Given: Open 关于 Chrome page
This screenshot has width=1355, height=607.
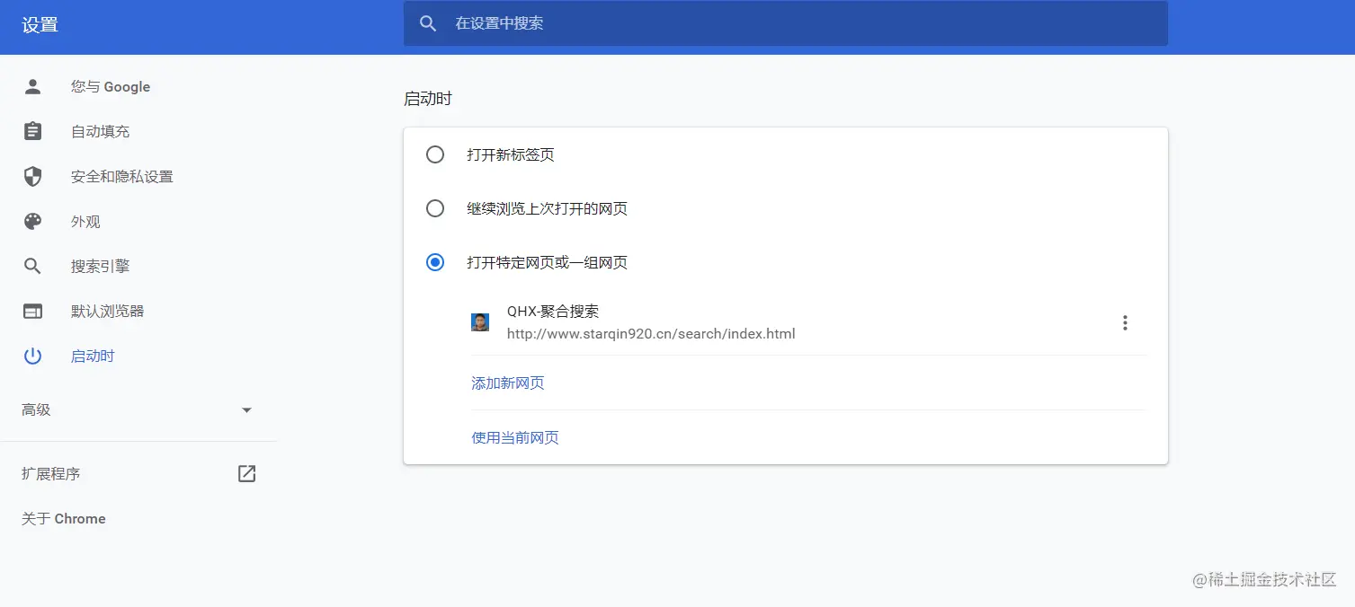Looking at the screenshot, I should [x=63, y=518].
